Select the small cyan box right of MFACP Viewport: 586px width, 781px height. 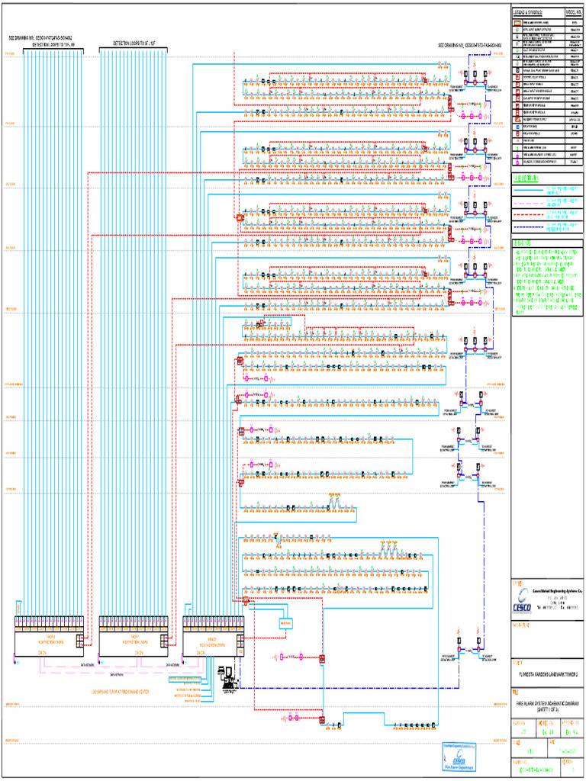[x=285, y=624]
